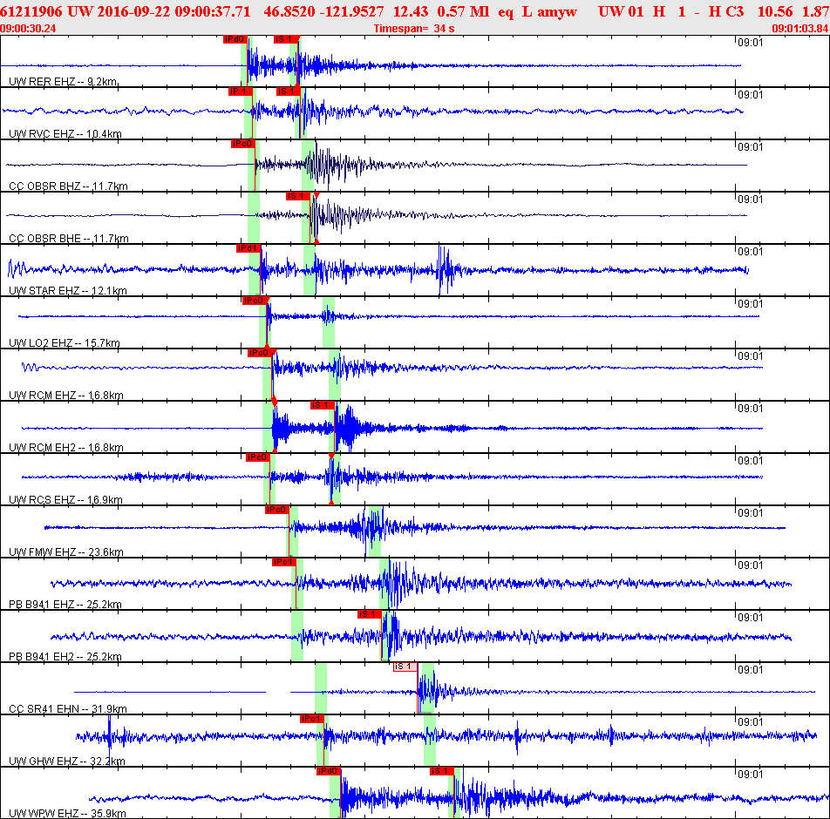Select the iPd0 pick flag on UW RER EHZ
This screenshot has width=830, height=819.
[235, 39]
